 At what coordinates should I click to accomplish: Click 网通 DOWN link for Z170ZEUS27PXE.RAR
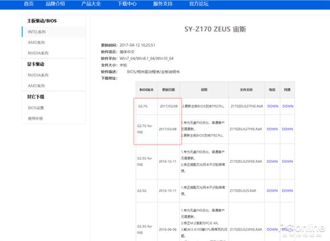[x=288, y=106]
